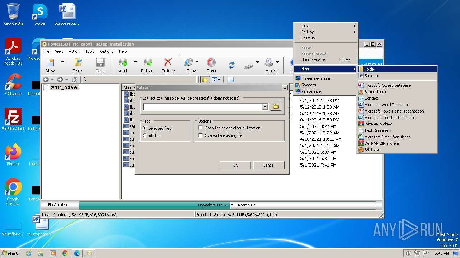Open Acrobat Reader DC desktop icon

[13, 52]
